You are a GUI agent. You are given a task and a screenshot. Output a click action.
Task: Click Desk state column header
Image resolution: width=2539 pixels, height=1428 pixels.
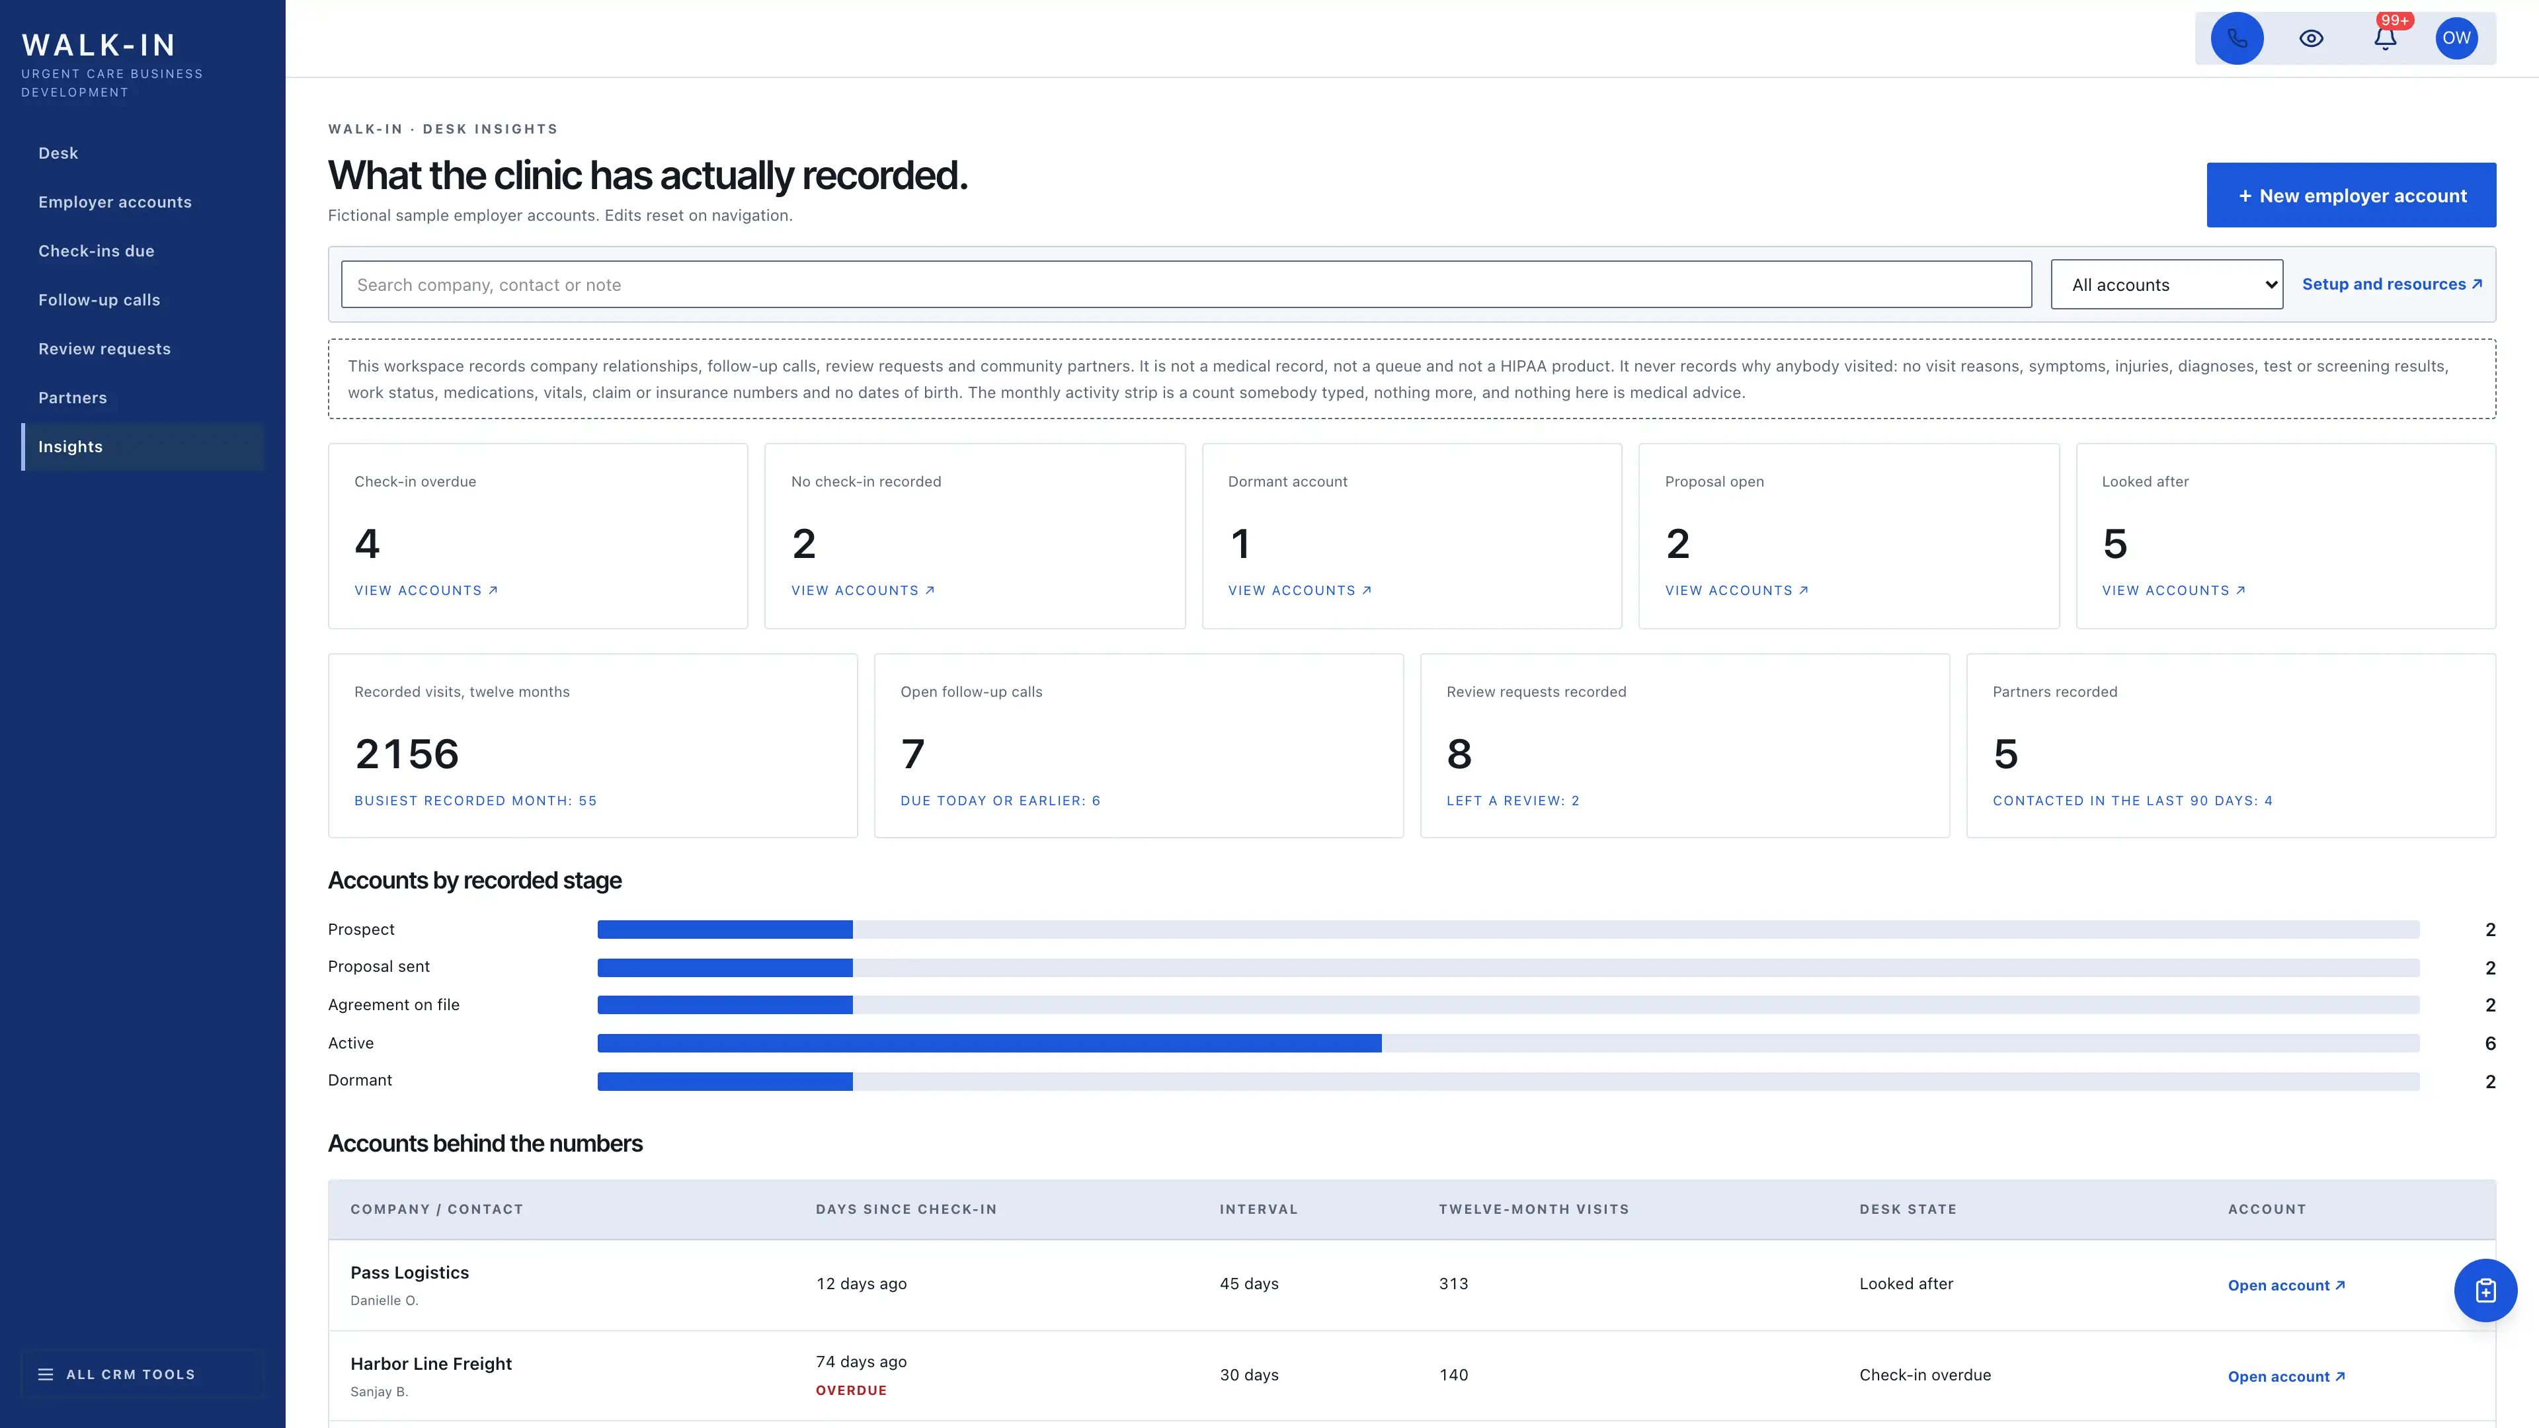pyautogui.click(x=1908, y=1209)
